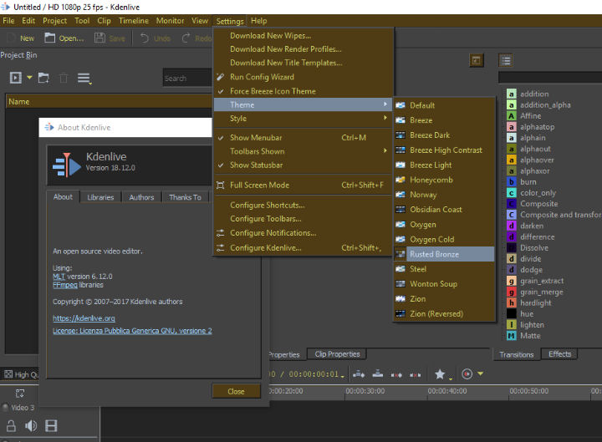Open the Monitor menu

[x=170, y=21]
